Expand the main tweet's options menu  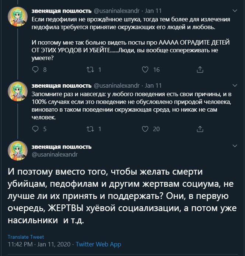(x=235, y=147)
